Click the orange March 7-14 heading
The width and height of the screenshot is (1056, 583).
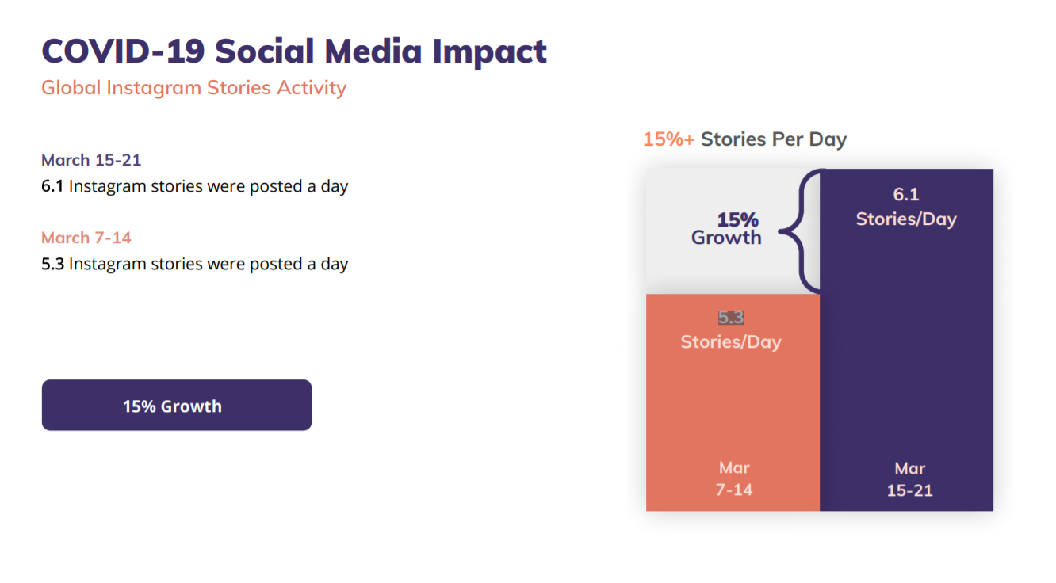pyautogui.click(x=86, y=238)
